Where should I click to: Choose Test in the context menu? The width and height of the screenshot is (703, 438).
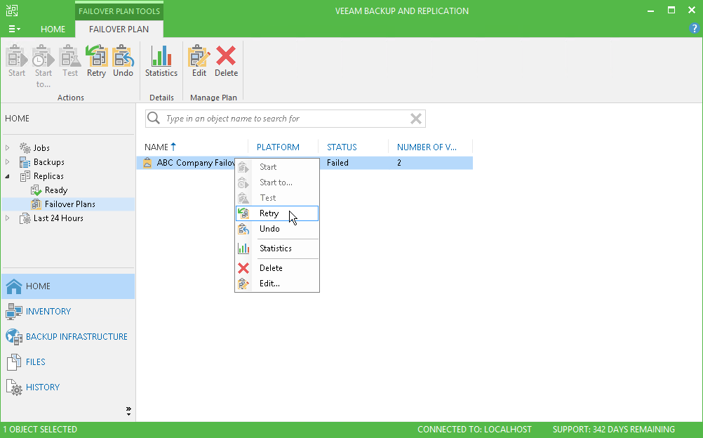point(277,198)
